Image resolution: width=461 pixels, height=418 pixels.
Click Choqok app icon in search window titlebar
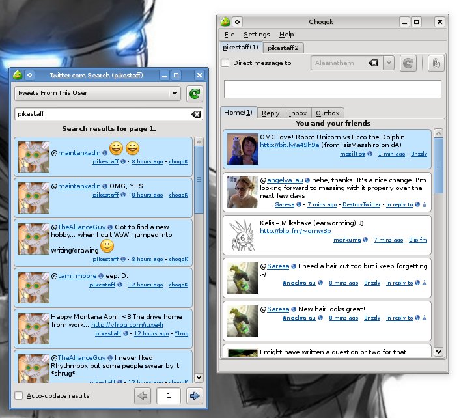[18, 76]
